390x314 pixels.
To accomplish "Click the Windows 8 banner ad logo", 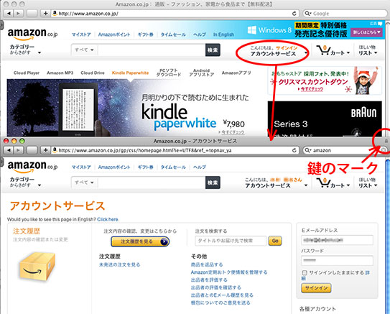I will tap(269, 30).
